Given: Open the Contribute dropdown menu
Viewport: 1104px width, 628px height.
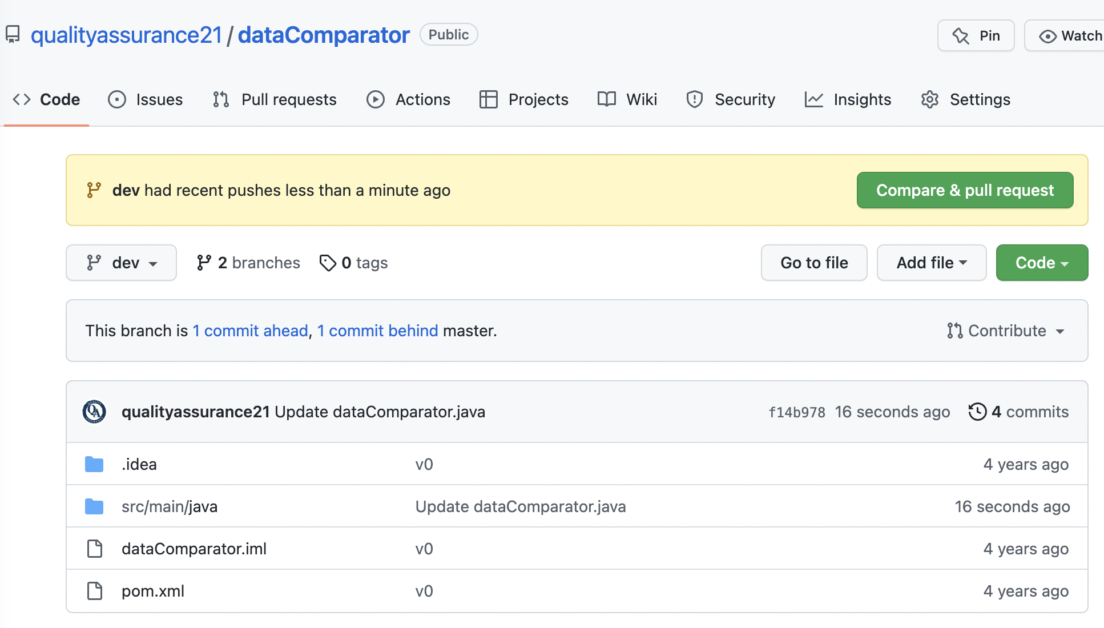Looking at the screenshot, I should click(x=1006, y=331).
